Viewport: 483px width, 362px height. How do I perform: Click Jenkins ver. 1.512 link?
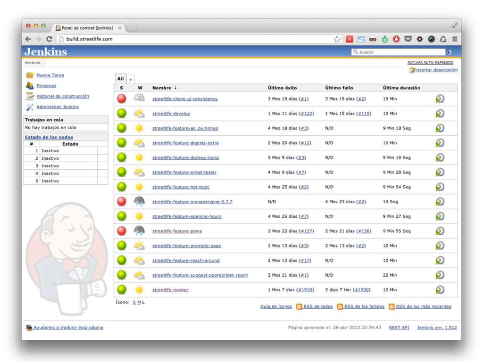click(x=437, y=328)
